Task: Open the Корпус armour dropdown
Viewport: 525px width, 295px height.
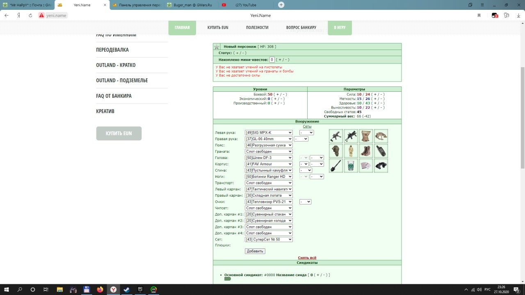Action: [269, 164]
